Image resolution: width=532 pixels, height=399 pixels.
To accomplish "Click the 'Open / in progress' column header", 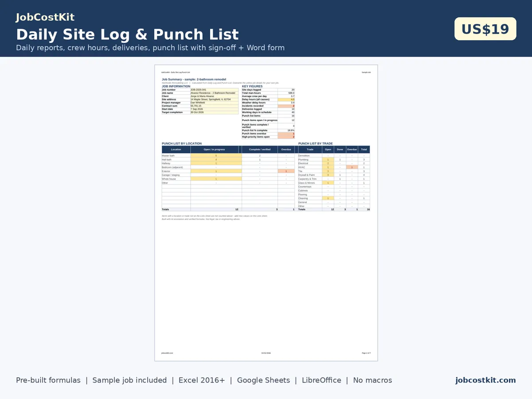I will point(214,149).
